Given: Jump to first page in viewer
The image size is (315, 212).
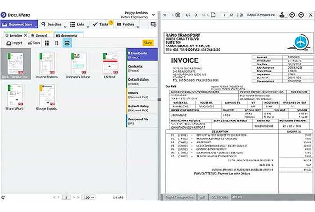Looking at the screenshot, I should 204,15.
